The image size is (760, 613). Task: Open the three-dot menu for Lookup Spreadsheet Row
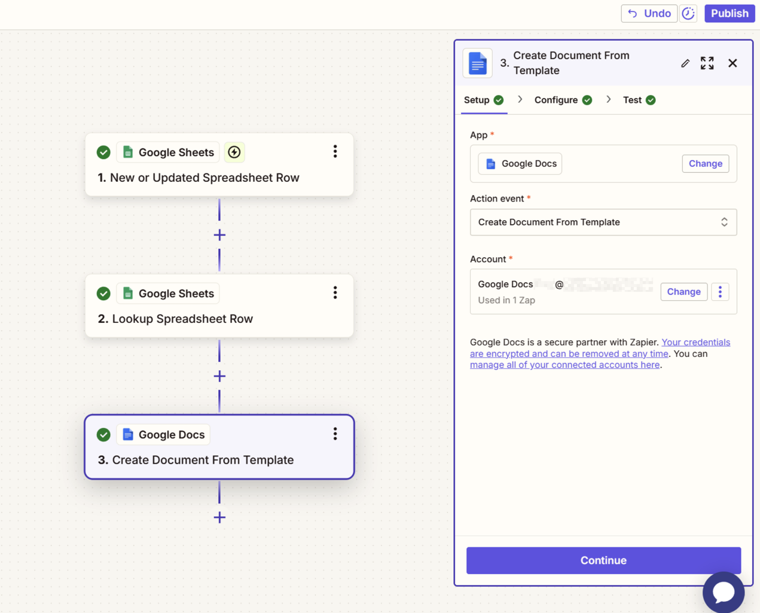(x=335, y=293)
